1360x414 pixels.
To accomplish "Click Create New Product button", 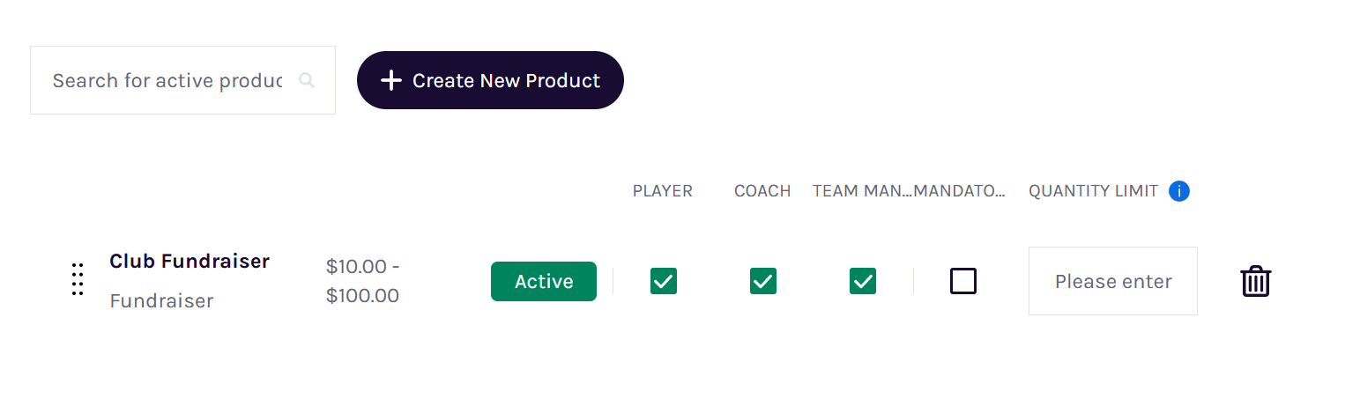I will tap(490, 80).
